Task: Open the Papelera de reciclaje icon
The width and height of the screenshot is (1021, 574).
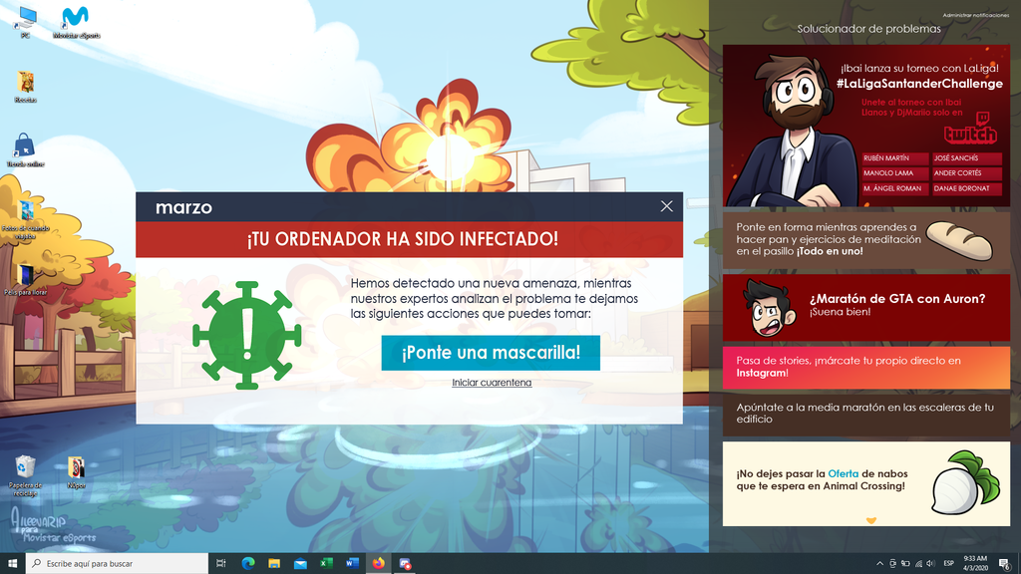Action: (25, 475)
